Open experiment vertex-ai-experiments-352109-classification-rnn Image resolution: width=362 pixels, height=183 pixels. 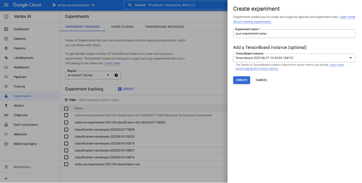tap(108, 164)
